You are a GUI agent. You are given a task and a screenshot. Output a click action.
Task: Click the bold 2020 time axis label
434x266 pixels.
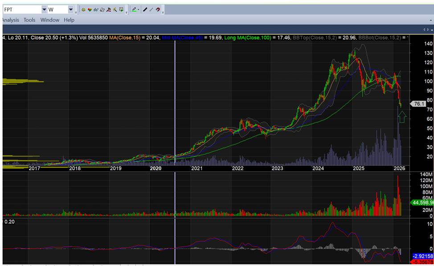pyautogui.click(x=156, y=168)
